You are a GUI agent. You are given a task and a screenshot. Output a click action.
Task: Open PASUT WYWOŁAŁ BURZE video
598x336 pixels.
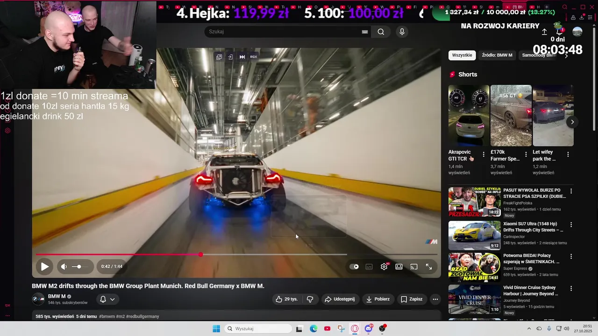pyautogui.click(x=474, y=202)
